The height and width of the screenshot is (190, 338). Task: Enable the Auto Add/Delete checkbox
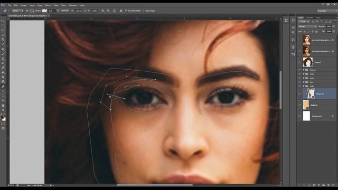point(126,11)
